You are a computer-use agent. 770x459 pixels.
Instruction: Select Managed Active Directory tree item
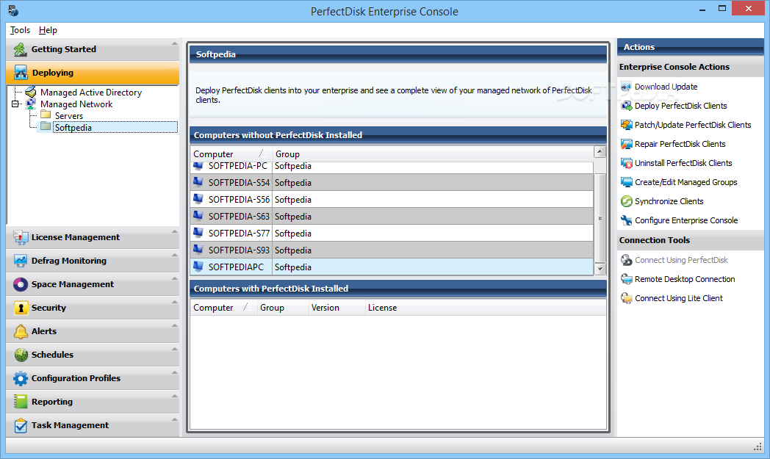point(91,93)
